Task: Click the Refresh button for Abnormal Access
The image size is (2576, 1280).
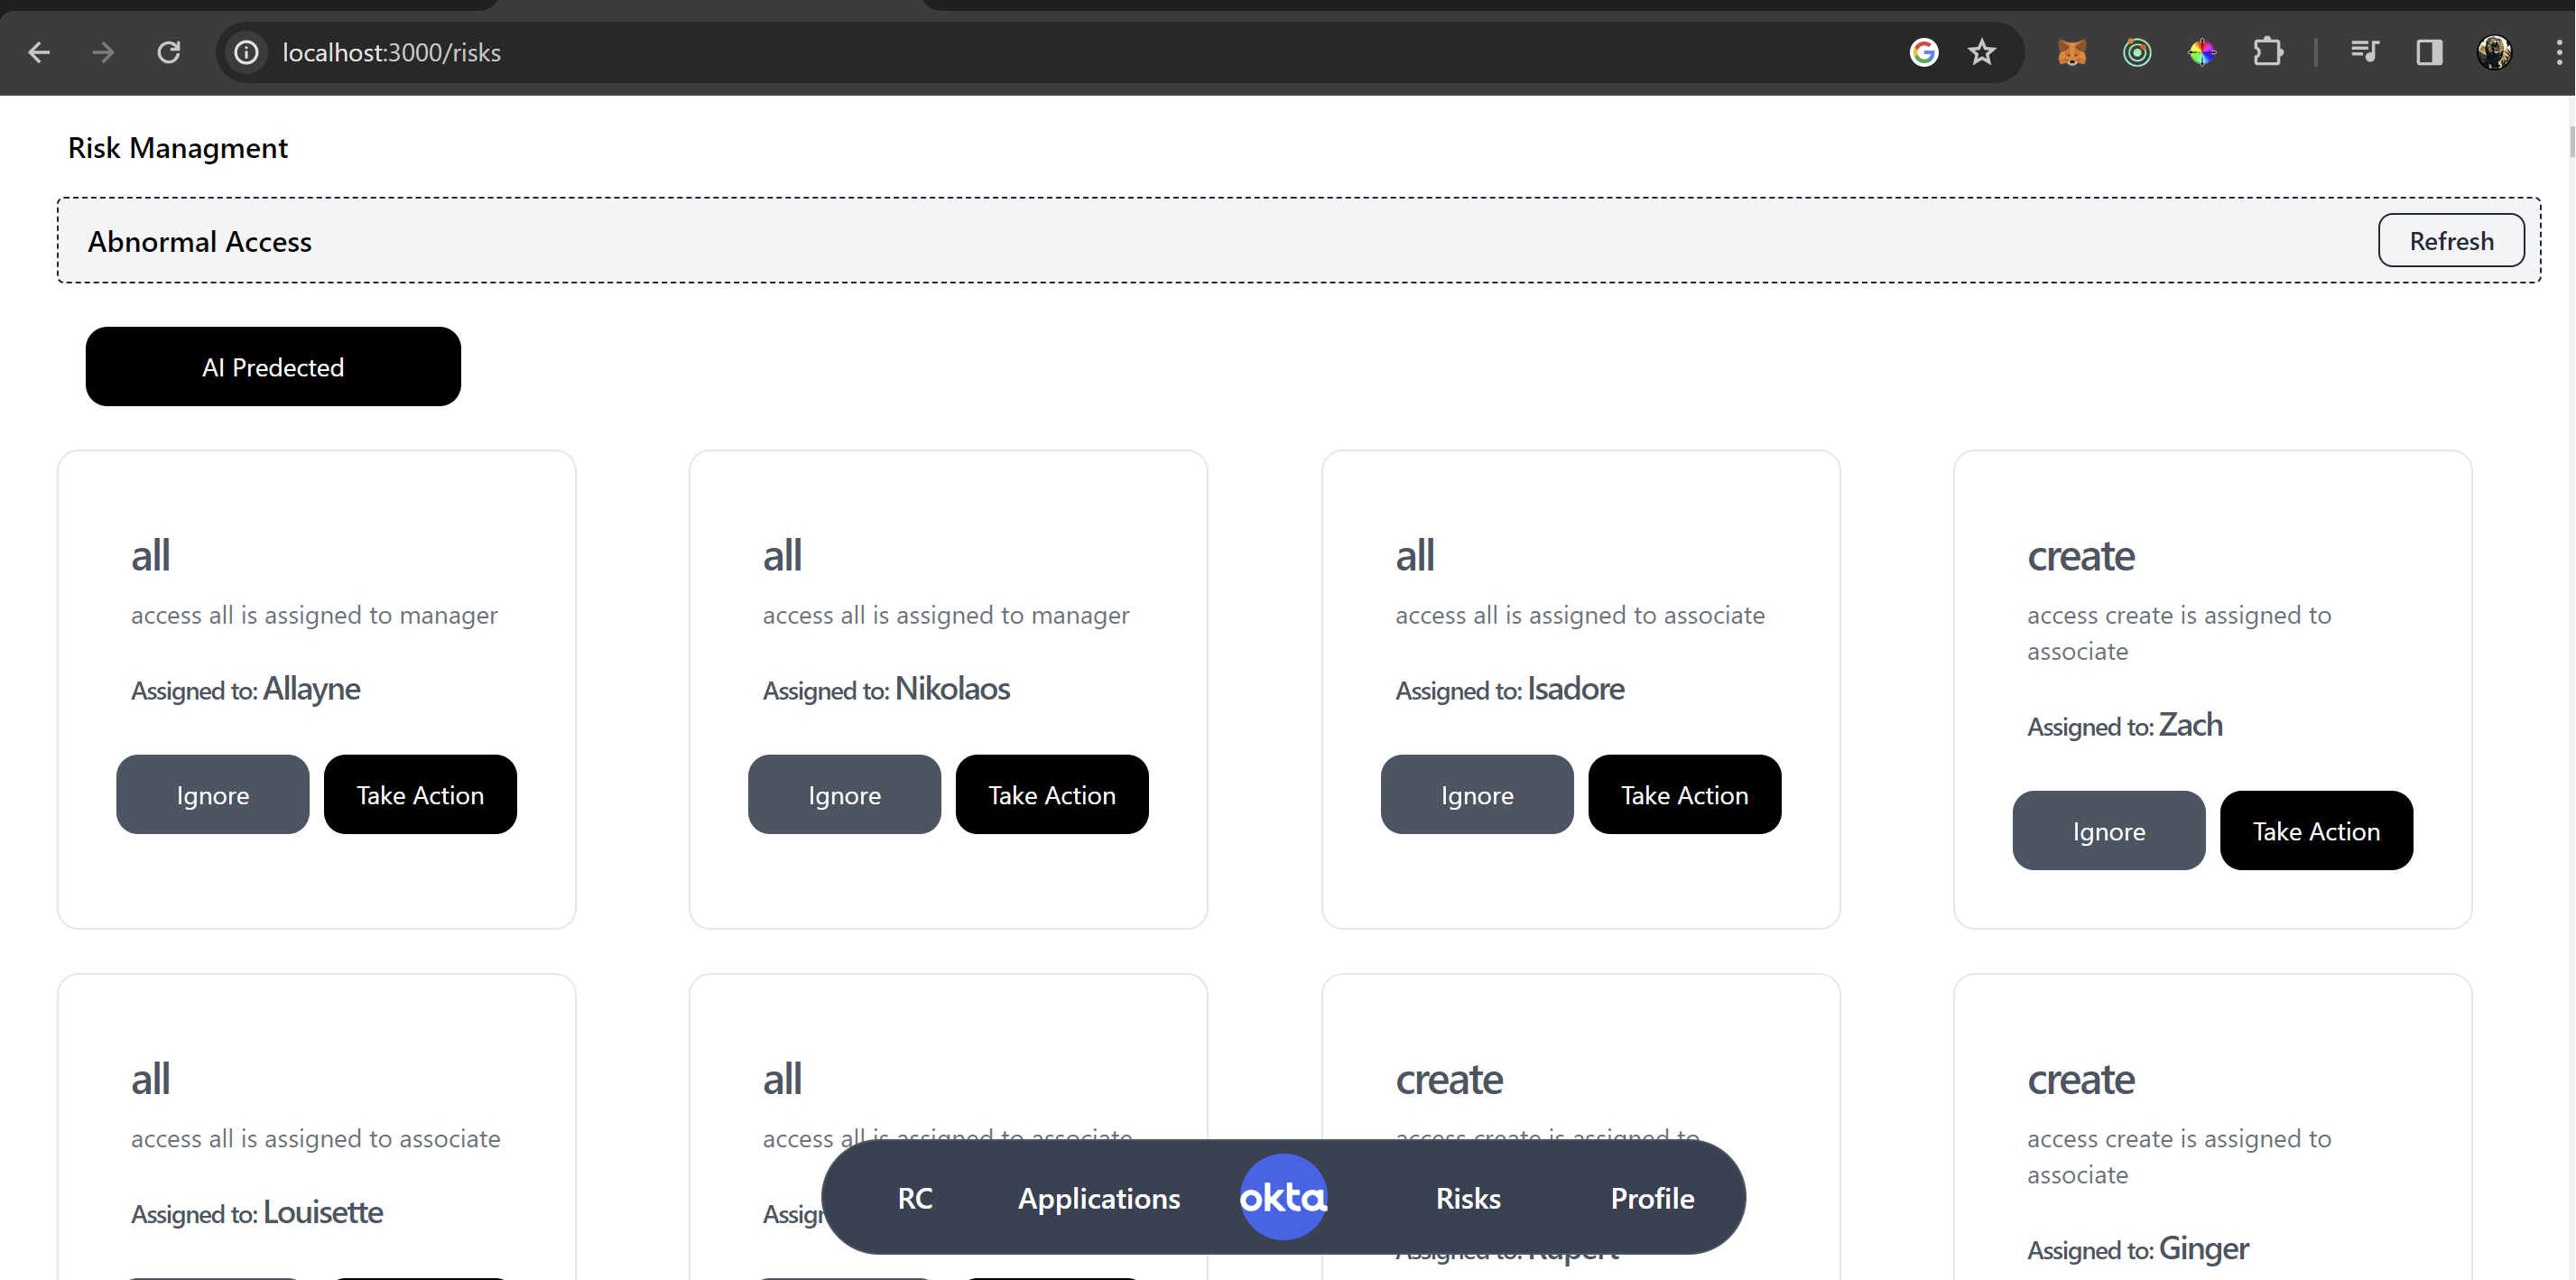Action: point(2450,240)
